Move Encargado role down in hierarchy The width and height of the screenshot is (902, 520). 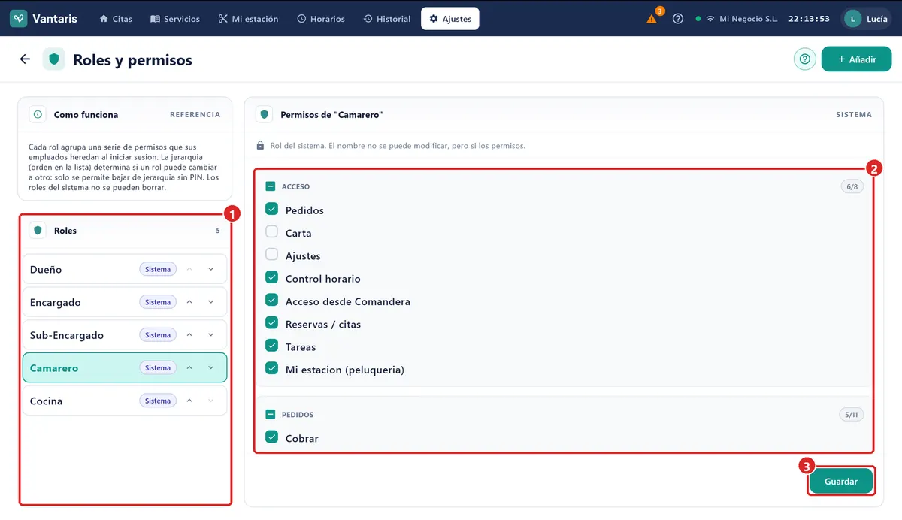[x=211, y=302]
